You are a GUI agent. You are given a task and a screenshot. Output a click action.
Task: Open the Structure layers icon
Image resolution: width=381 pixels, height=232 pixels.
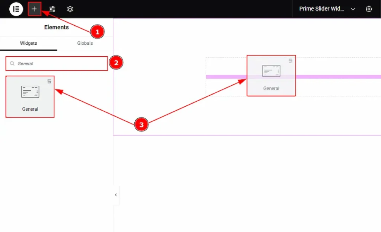[x=70, y=9]
